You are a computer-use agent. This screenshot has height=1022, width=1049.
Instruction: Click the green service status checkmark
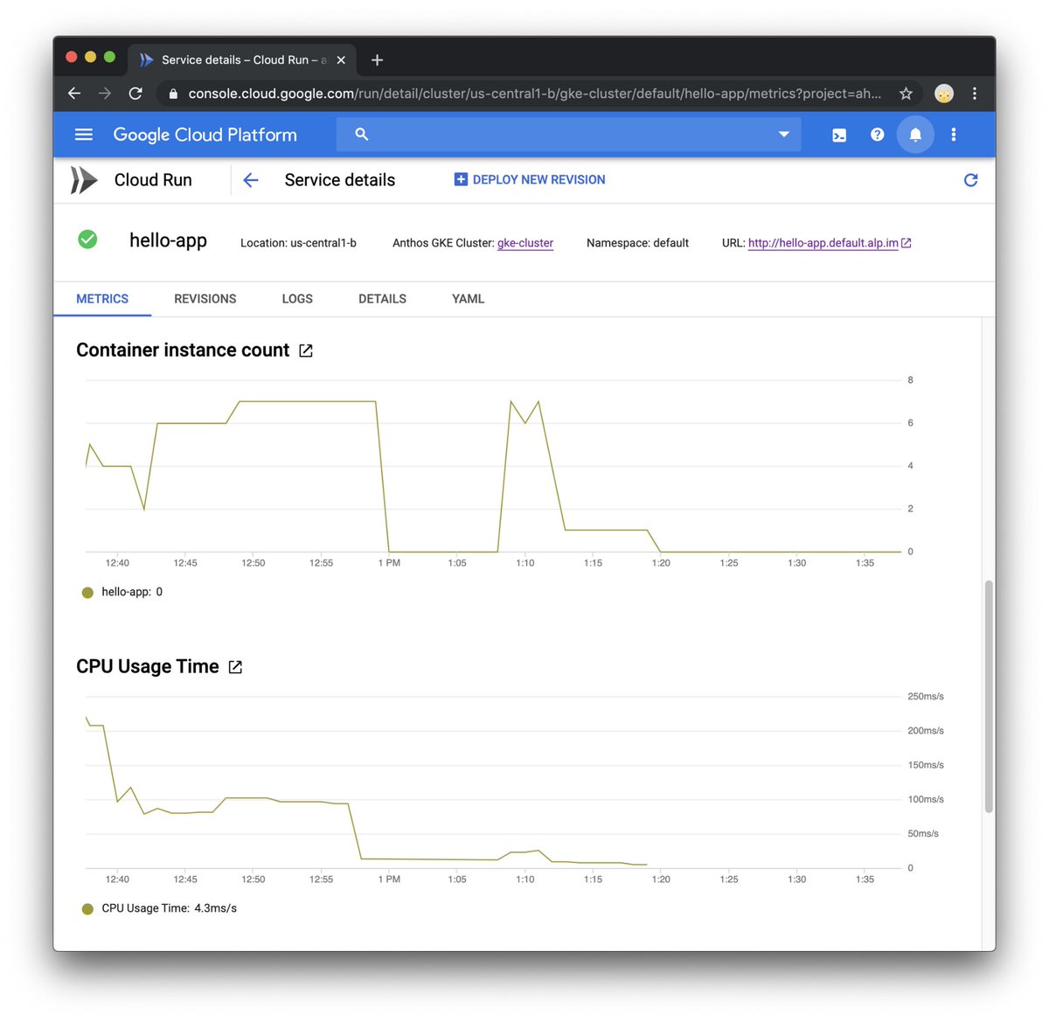click(x=87, y=240)
